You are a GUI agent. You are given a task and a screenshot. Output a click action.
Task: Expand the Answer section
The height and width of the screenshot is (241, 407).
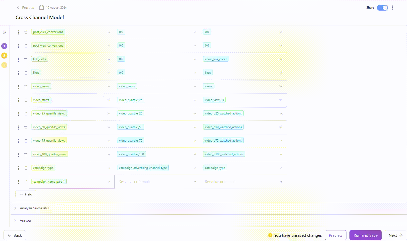tap(15, 221)
